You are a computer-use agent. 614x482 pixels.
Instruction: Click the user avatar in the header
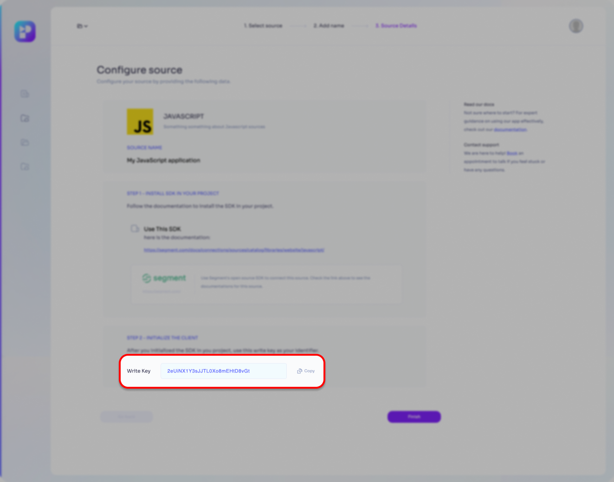pos(576,26)
